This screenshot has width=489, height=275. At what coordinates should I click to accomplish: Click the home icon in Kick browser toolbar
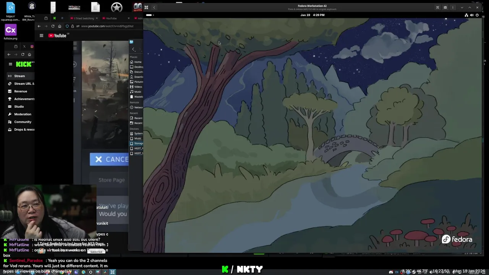pos(29,55)
